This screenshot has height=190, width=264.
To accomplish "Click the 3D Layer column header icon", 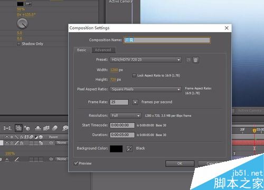I will pyautogui.click(x=41, y=137).
